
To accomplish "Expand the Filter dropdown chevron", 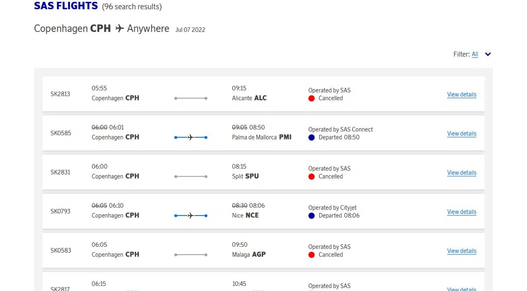I will [x=488, y=54].
